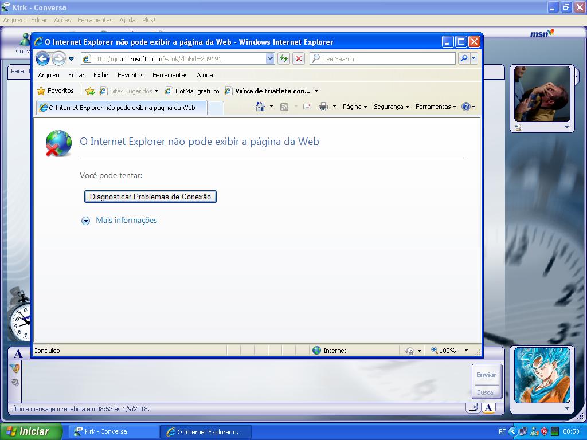This screenshot has height=440, width=587.
Task: Refresh the page with the refresh icon
Action: pos(283,58)
